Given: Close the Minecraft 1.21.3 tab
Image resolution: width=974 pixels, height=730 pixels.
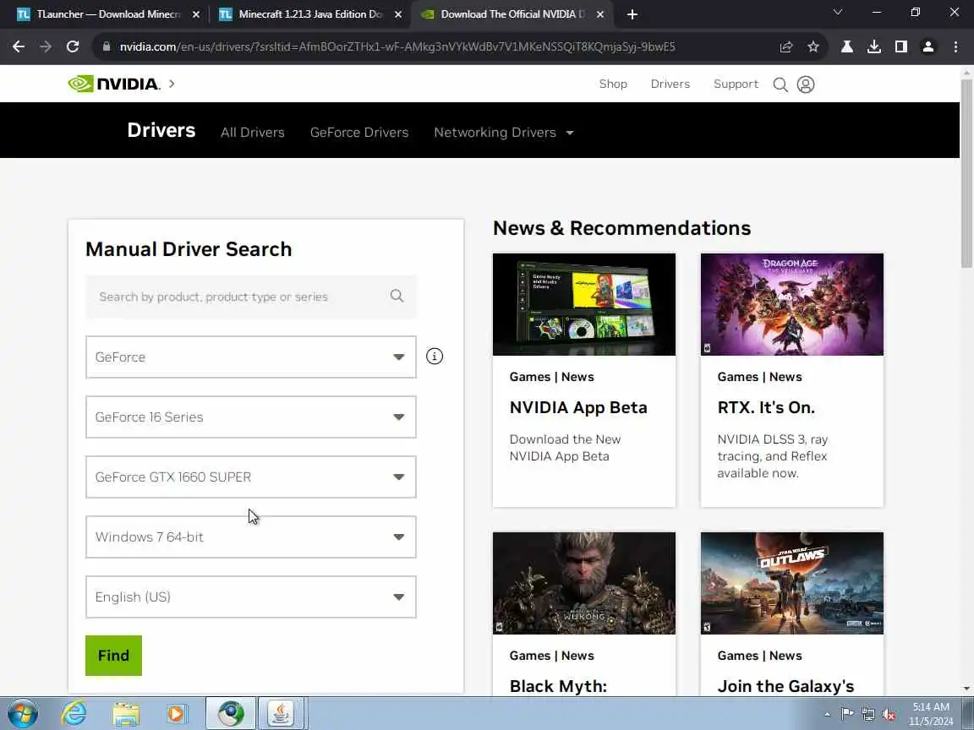Looking at the screenshot, I should click(x=398, y=14).
